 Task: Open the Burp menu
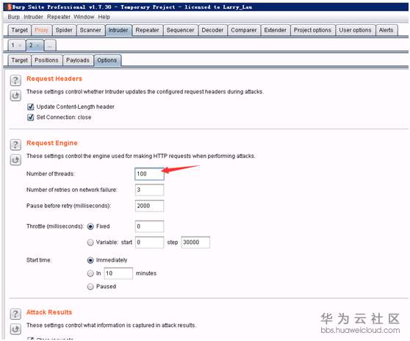click(x=14, y=17)
